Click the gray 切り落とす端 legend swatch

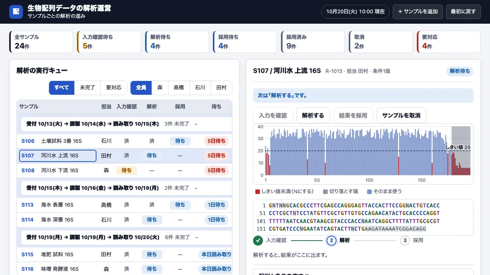click(x=325, y=191)
